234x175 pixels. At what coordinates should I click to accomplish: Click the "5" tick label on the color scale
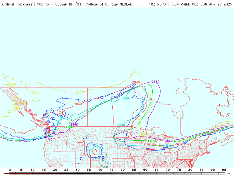(21, 170)
